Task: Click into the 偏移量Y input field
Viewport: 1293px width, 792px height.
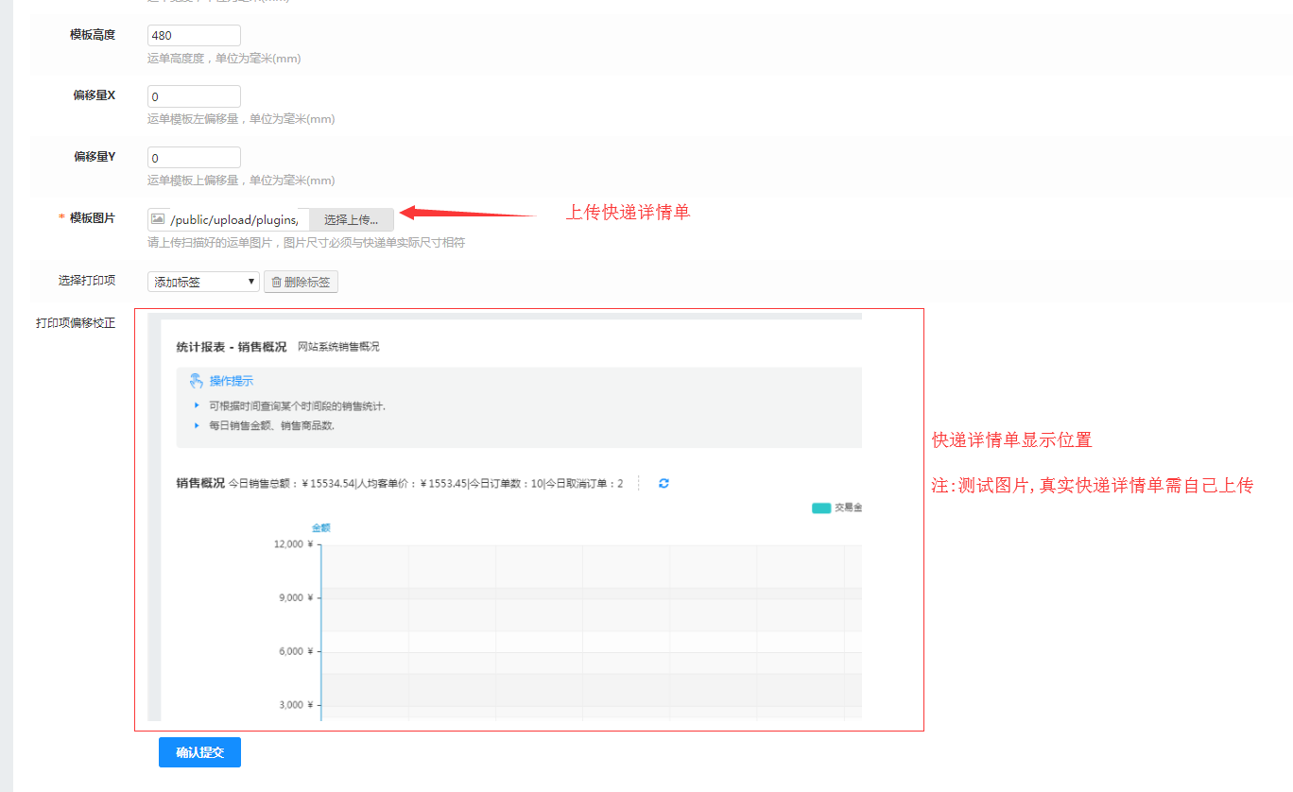Action: 194,158
